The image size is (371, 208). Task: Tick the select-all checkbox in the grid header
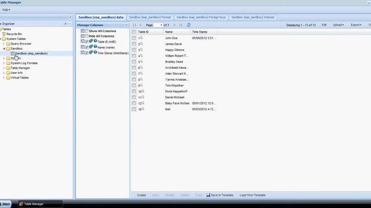pyautogui.click(x=134, y=32)
